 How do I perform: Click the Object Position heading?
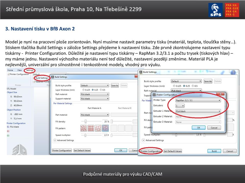[x=14, y=110]
